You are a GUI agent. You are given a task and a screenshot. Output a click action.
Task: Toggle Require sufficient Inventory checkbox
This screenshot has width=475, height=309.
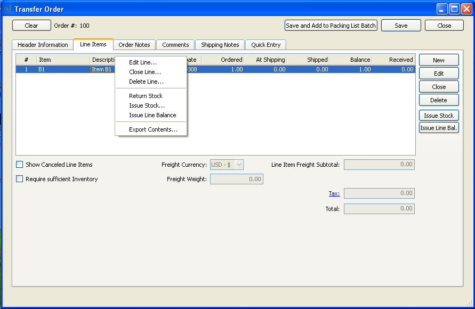(20, 179)
